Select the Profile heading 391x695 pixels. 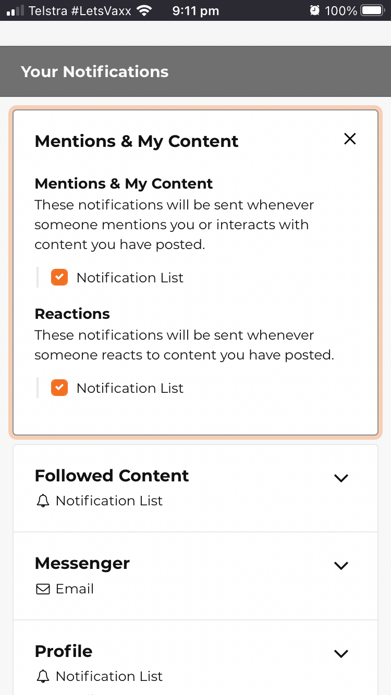64,651
